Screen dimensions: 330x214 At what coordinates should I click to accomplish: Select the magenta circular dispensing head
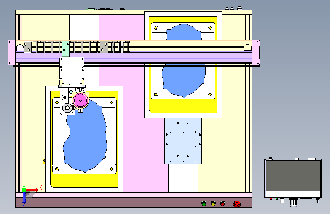coord(80,101)
